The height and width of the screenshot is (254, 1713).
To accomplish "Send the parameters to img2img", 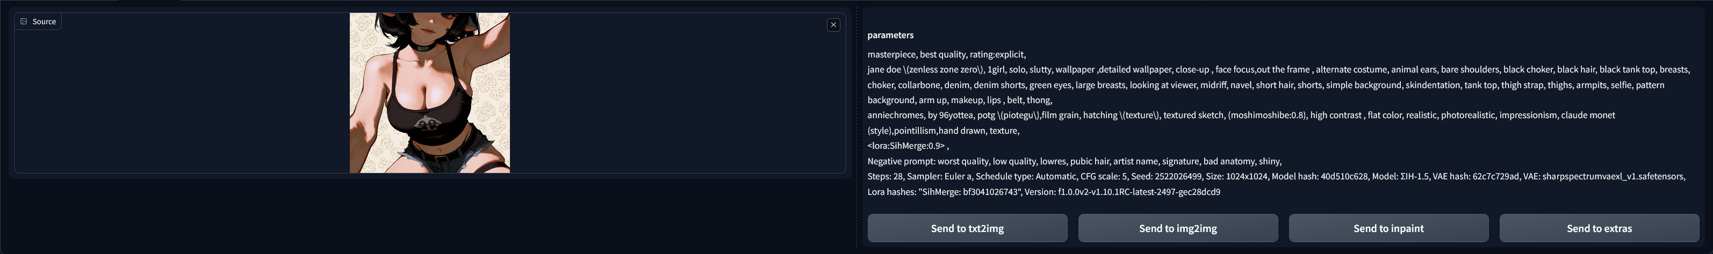I will tap(1178, 228).
